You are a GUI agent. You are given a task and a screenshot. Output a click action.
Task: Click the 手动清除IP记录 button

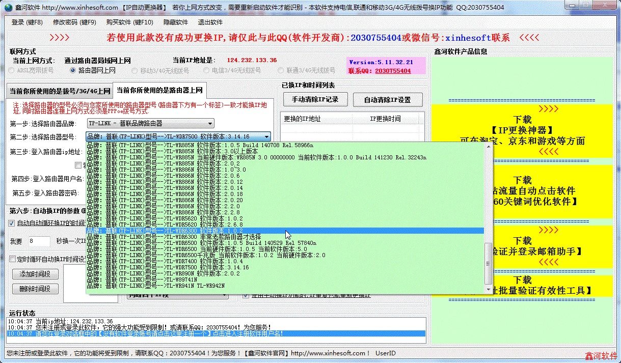[x=315, y=99]
